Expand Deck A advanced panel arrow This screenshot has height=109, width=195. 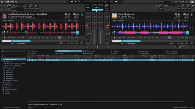82,38
